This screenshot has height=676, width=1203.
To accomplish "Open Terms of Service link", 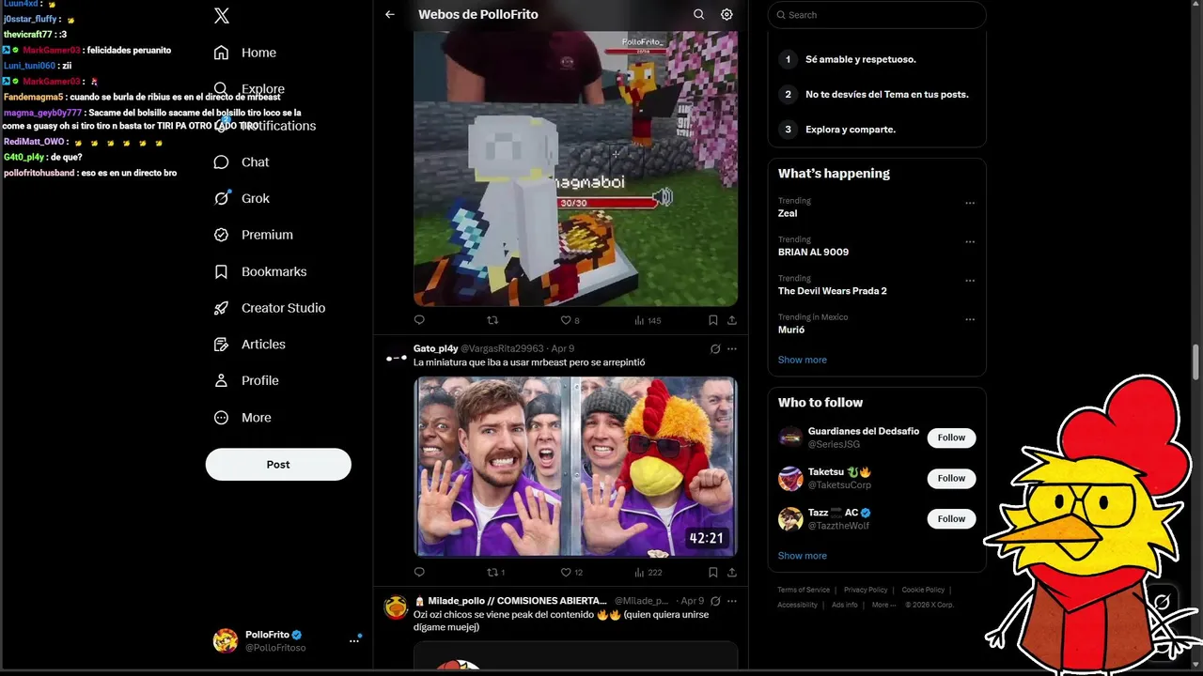I will tap(804, 590).
